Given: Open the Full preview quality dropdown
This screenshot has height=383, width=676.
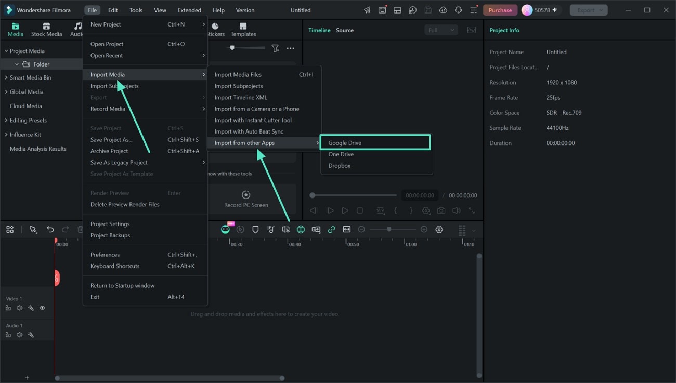Looking at the screenshot, I should [x=441, y=30].
